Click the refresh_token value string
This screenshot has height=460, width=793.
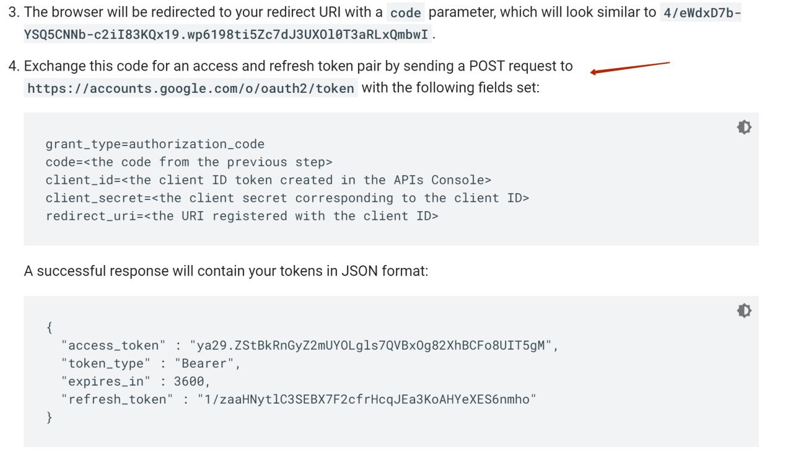click(x=366, y=399)
